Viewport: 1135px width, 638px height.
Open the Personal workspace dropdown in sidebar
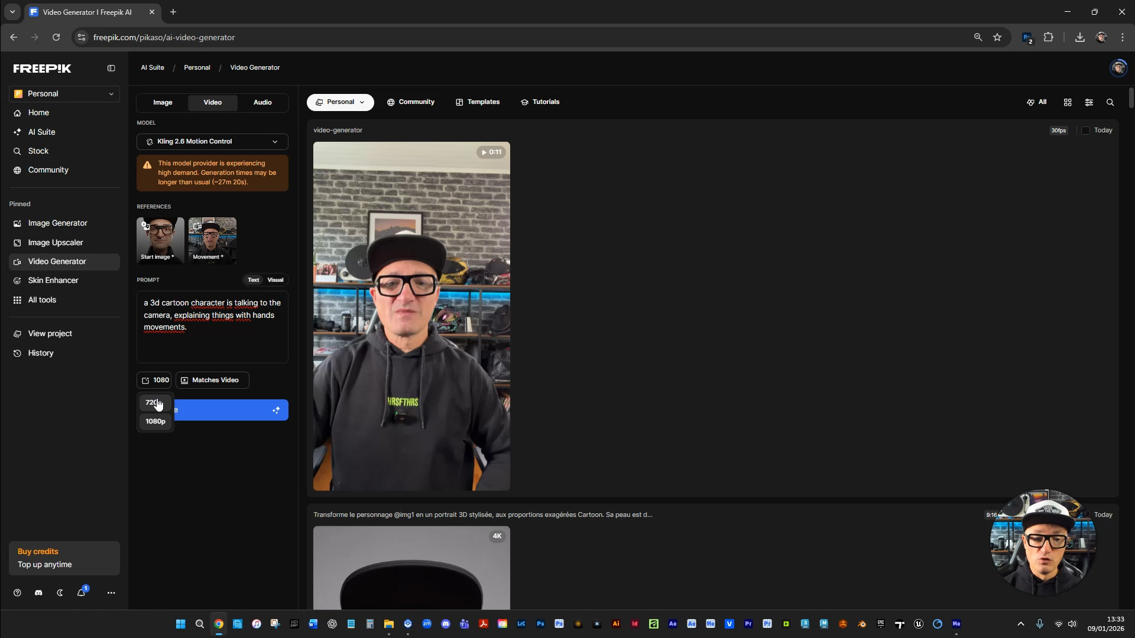(64, 94)
